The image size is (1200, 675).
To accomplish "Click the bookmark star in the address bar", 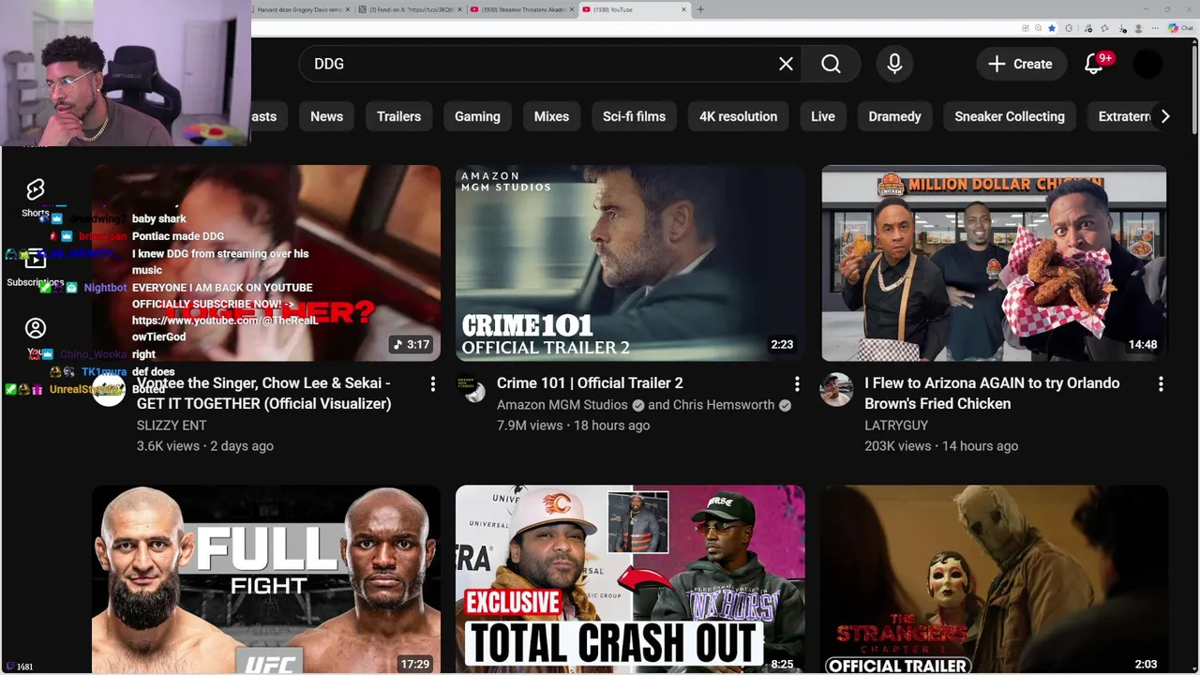I will [x=1052, y=28].
